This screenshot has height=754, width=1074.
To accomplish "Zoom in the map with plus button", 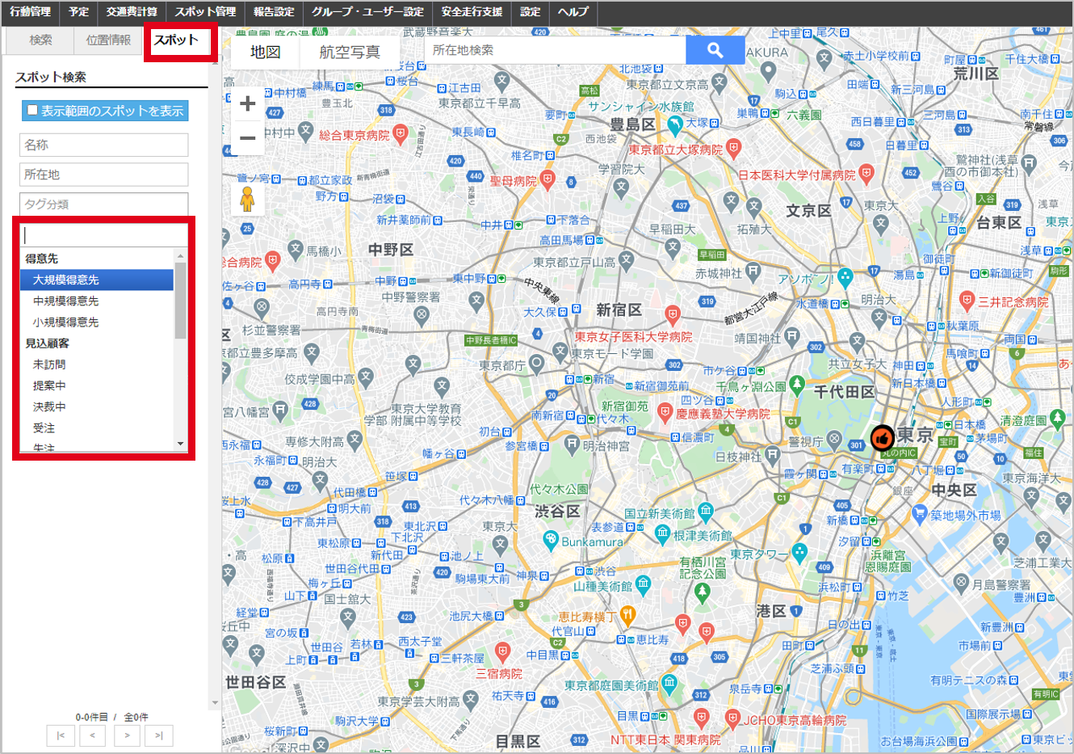I will [248, 103].
